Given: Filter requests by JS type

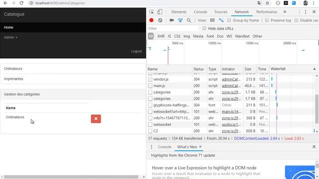Looking at the screenshot, I should 169,36.
